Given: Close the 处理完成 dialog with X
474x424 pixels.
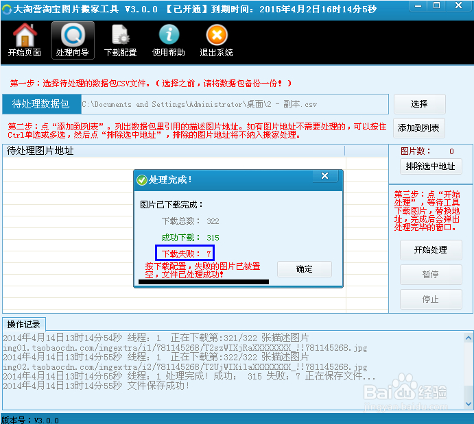Looking at the screenshot, I should (x=324, y=175).
